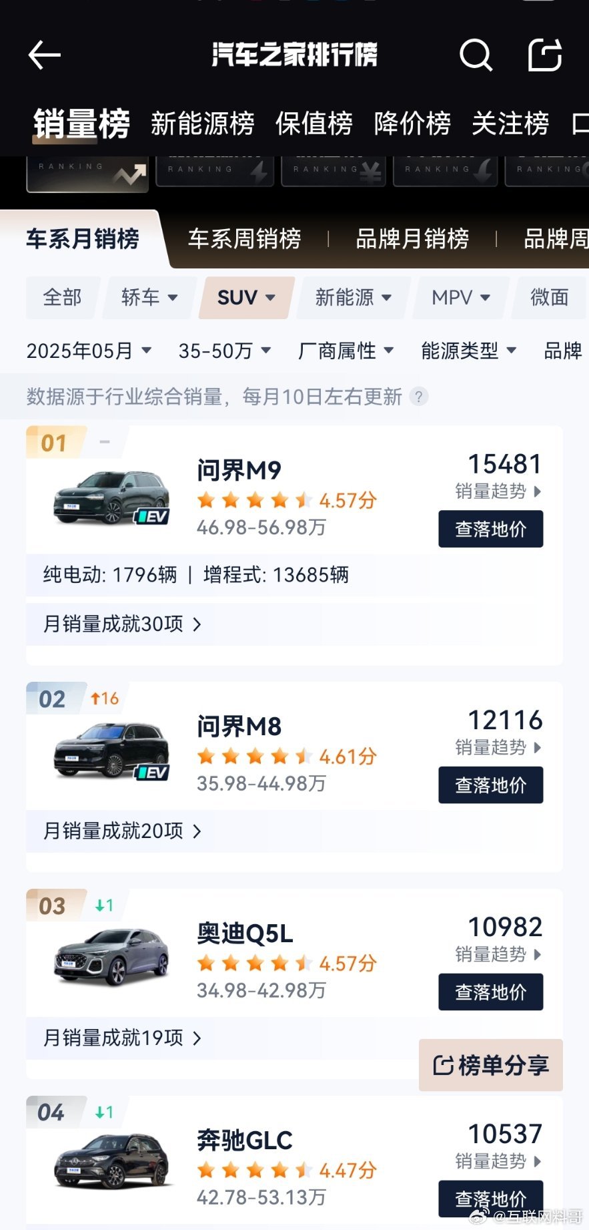Click the 榜单分享 button
This screenshot has width=589, height=1230.
(491, 1065)
